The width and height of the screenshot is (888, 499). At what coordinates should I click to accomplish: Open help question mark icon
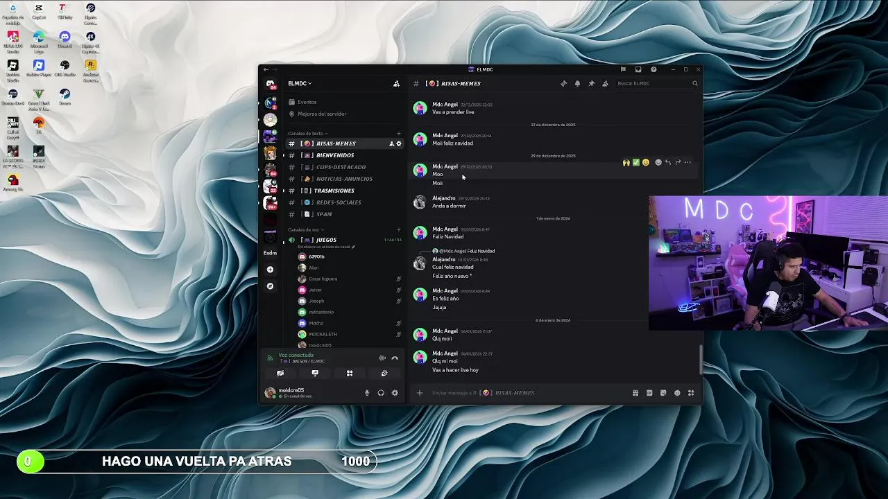click(x=654, y=69)
